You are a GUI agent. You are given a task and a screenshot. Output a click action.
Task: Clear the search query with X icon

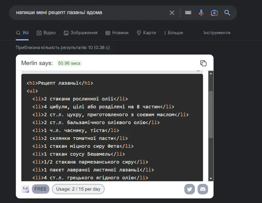[172, 13]
